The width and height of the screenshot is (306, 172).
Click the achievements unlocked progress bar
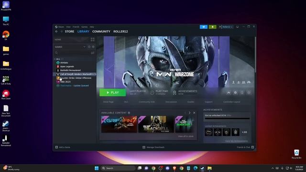pos(227,118)
